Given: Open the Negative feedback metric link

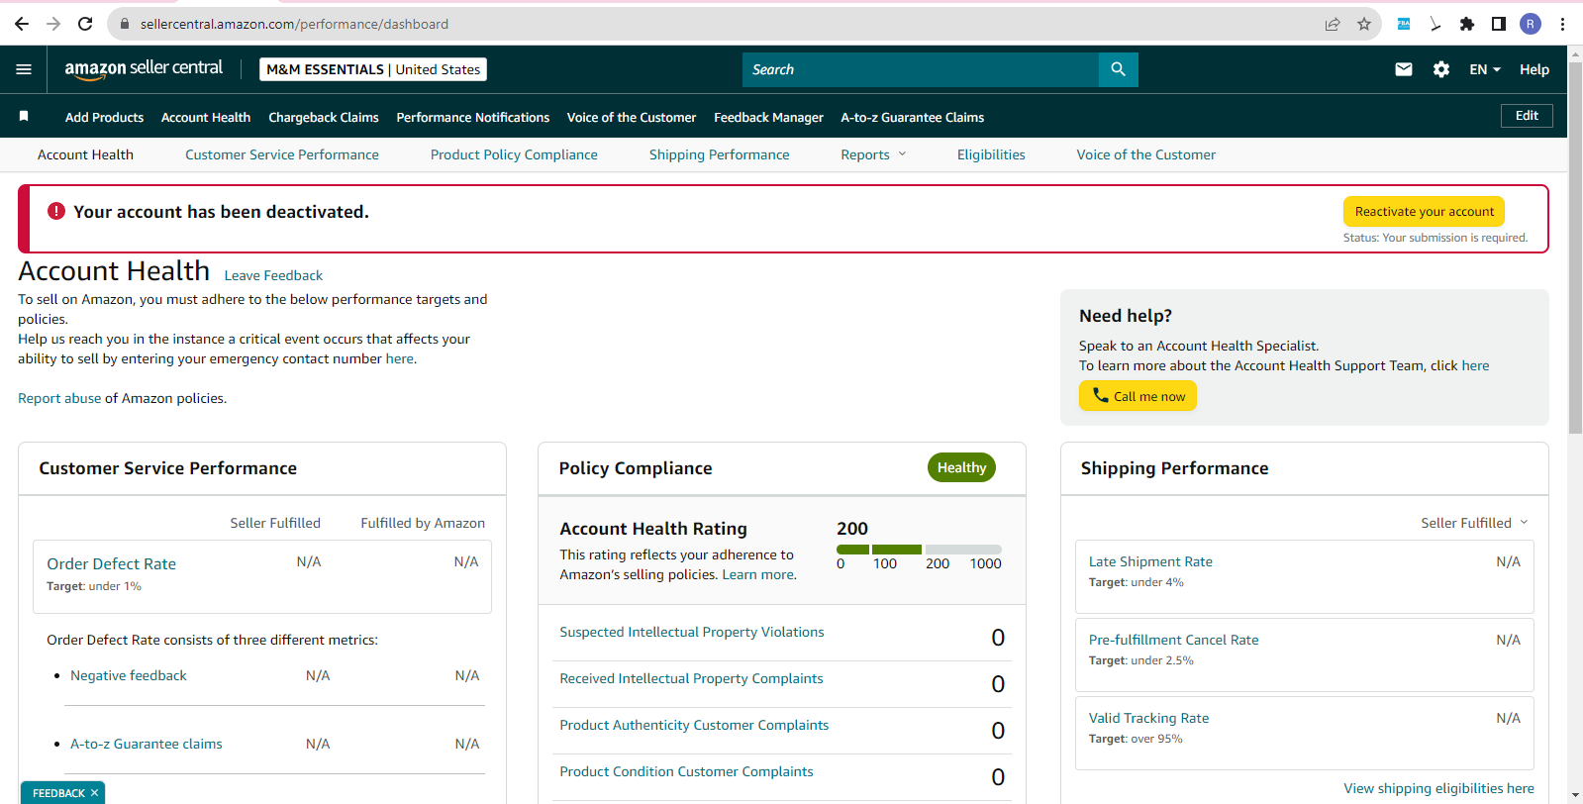Looking at the screenshot, I should coord(129,675).
